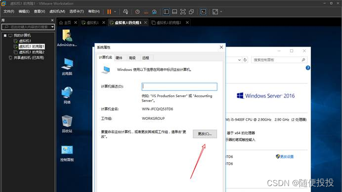Select 共享虚拟机 (已弃用) in the tree
342x192 pixels.
click(x=29, y=58)
